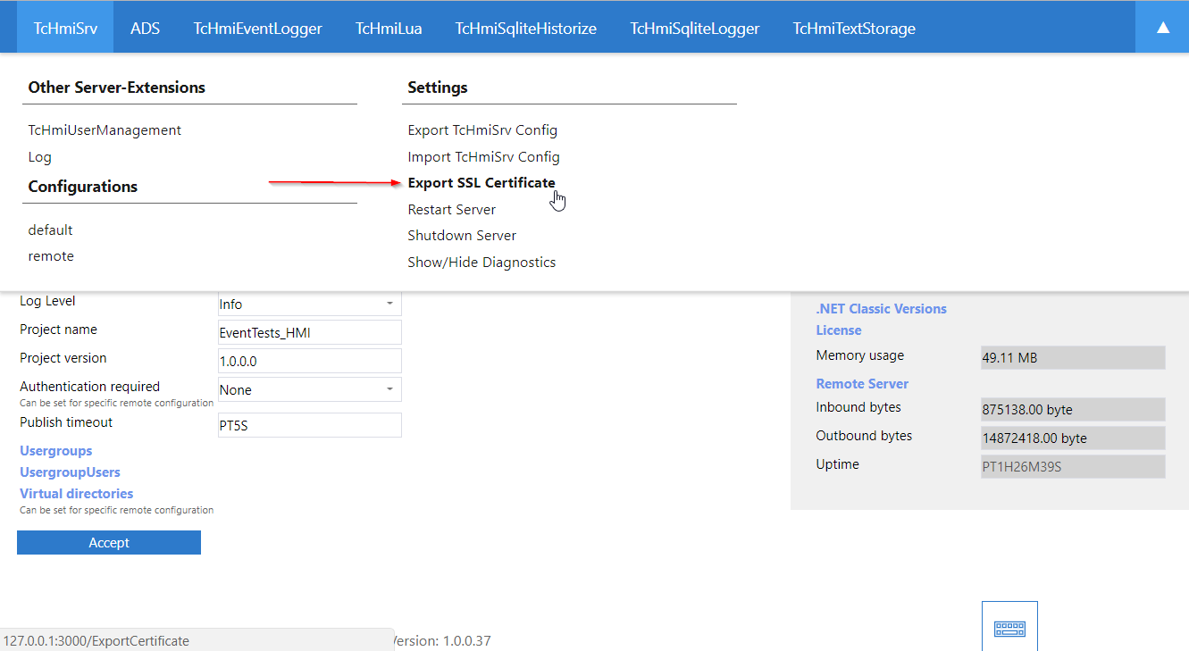The height and width of the screenshot is (651, 1189).
Task: Open the TcHmiSqliteHistorize tab
Action: [x=525, y=28]
